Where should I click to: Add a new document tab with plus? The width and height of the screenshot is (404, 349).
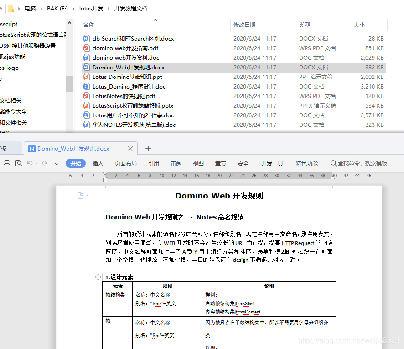[148, 148]
